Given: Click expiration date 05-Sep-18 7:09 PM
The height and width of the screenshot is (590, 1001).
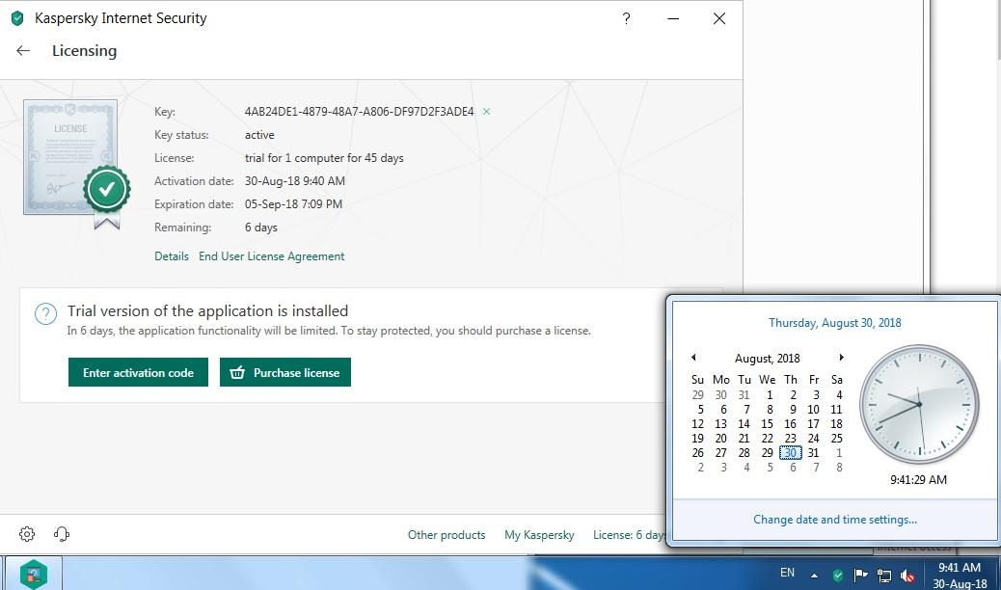Looking at the screenshot, I should [294, 204].
